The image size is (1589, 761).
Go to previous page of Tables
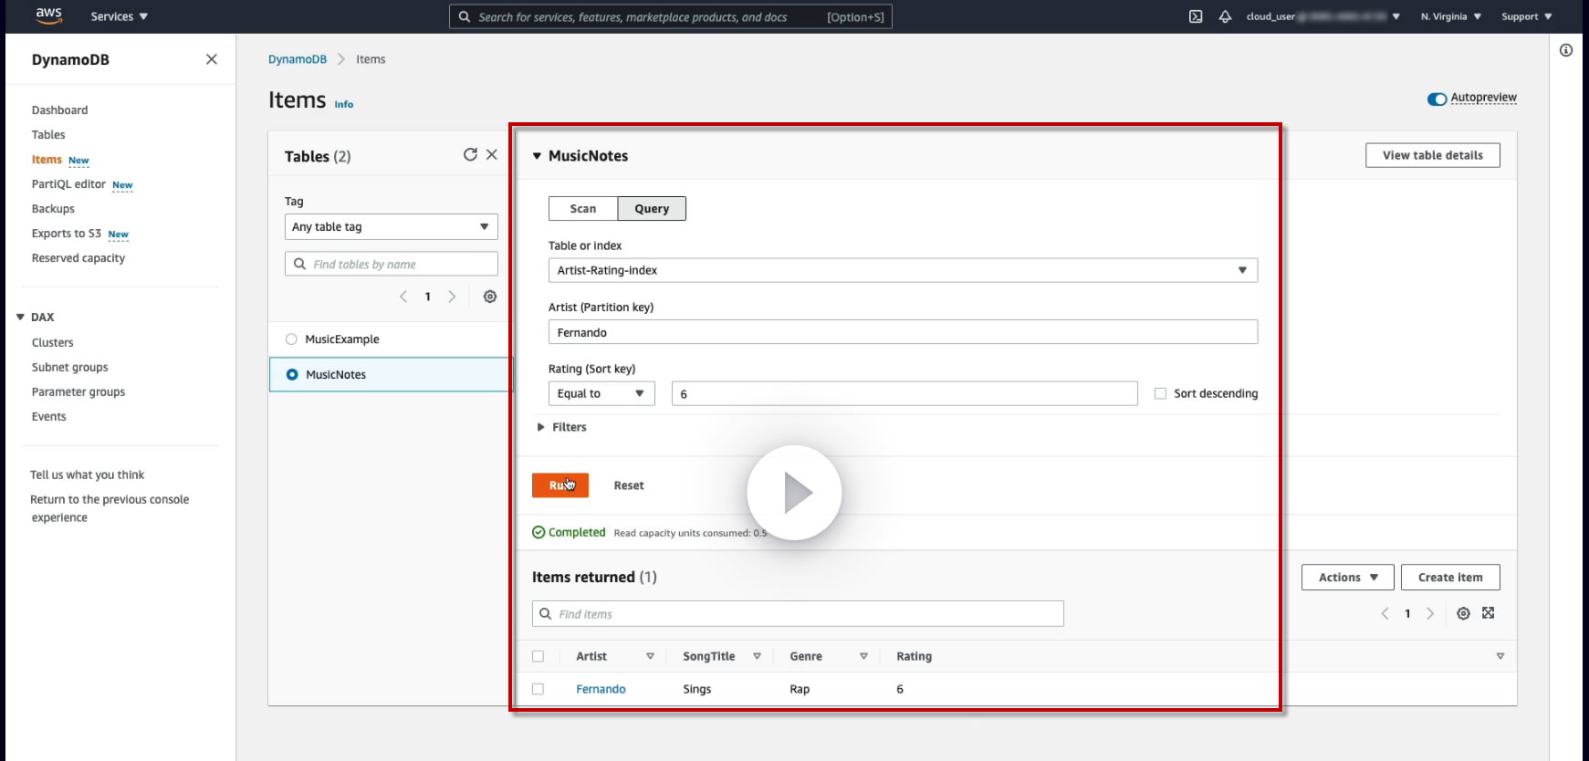403,297
